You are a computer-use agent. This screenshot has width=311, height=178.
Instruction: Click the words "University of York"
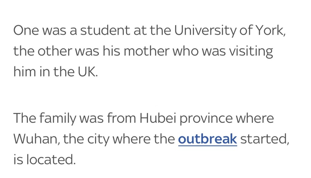click(230, 31)
